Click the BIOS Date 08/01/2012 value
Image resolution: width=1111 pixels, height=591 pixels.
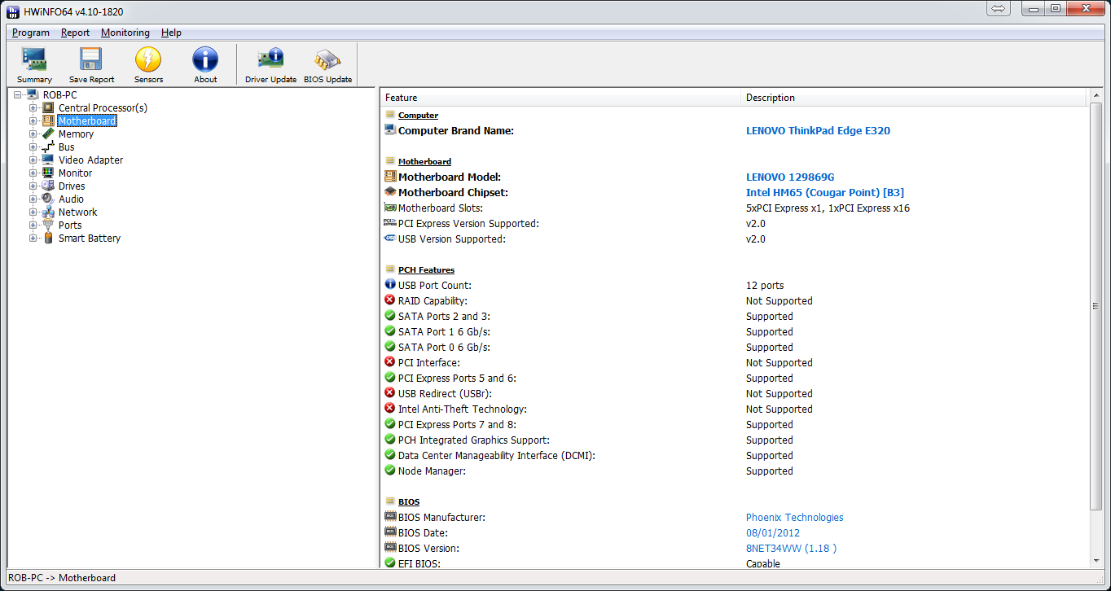coord(773,532)
